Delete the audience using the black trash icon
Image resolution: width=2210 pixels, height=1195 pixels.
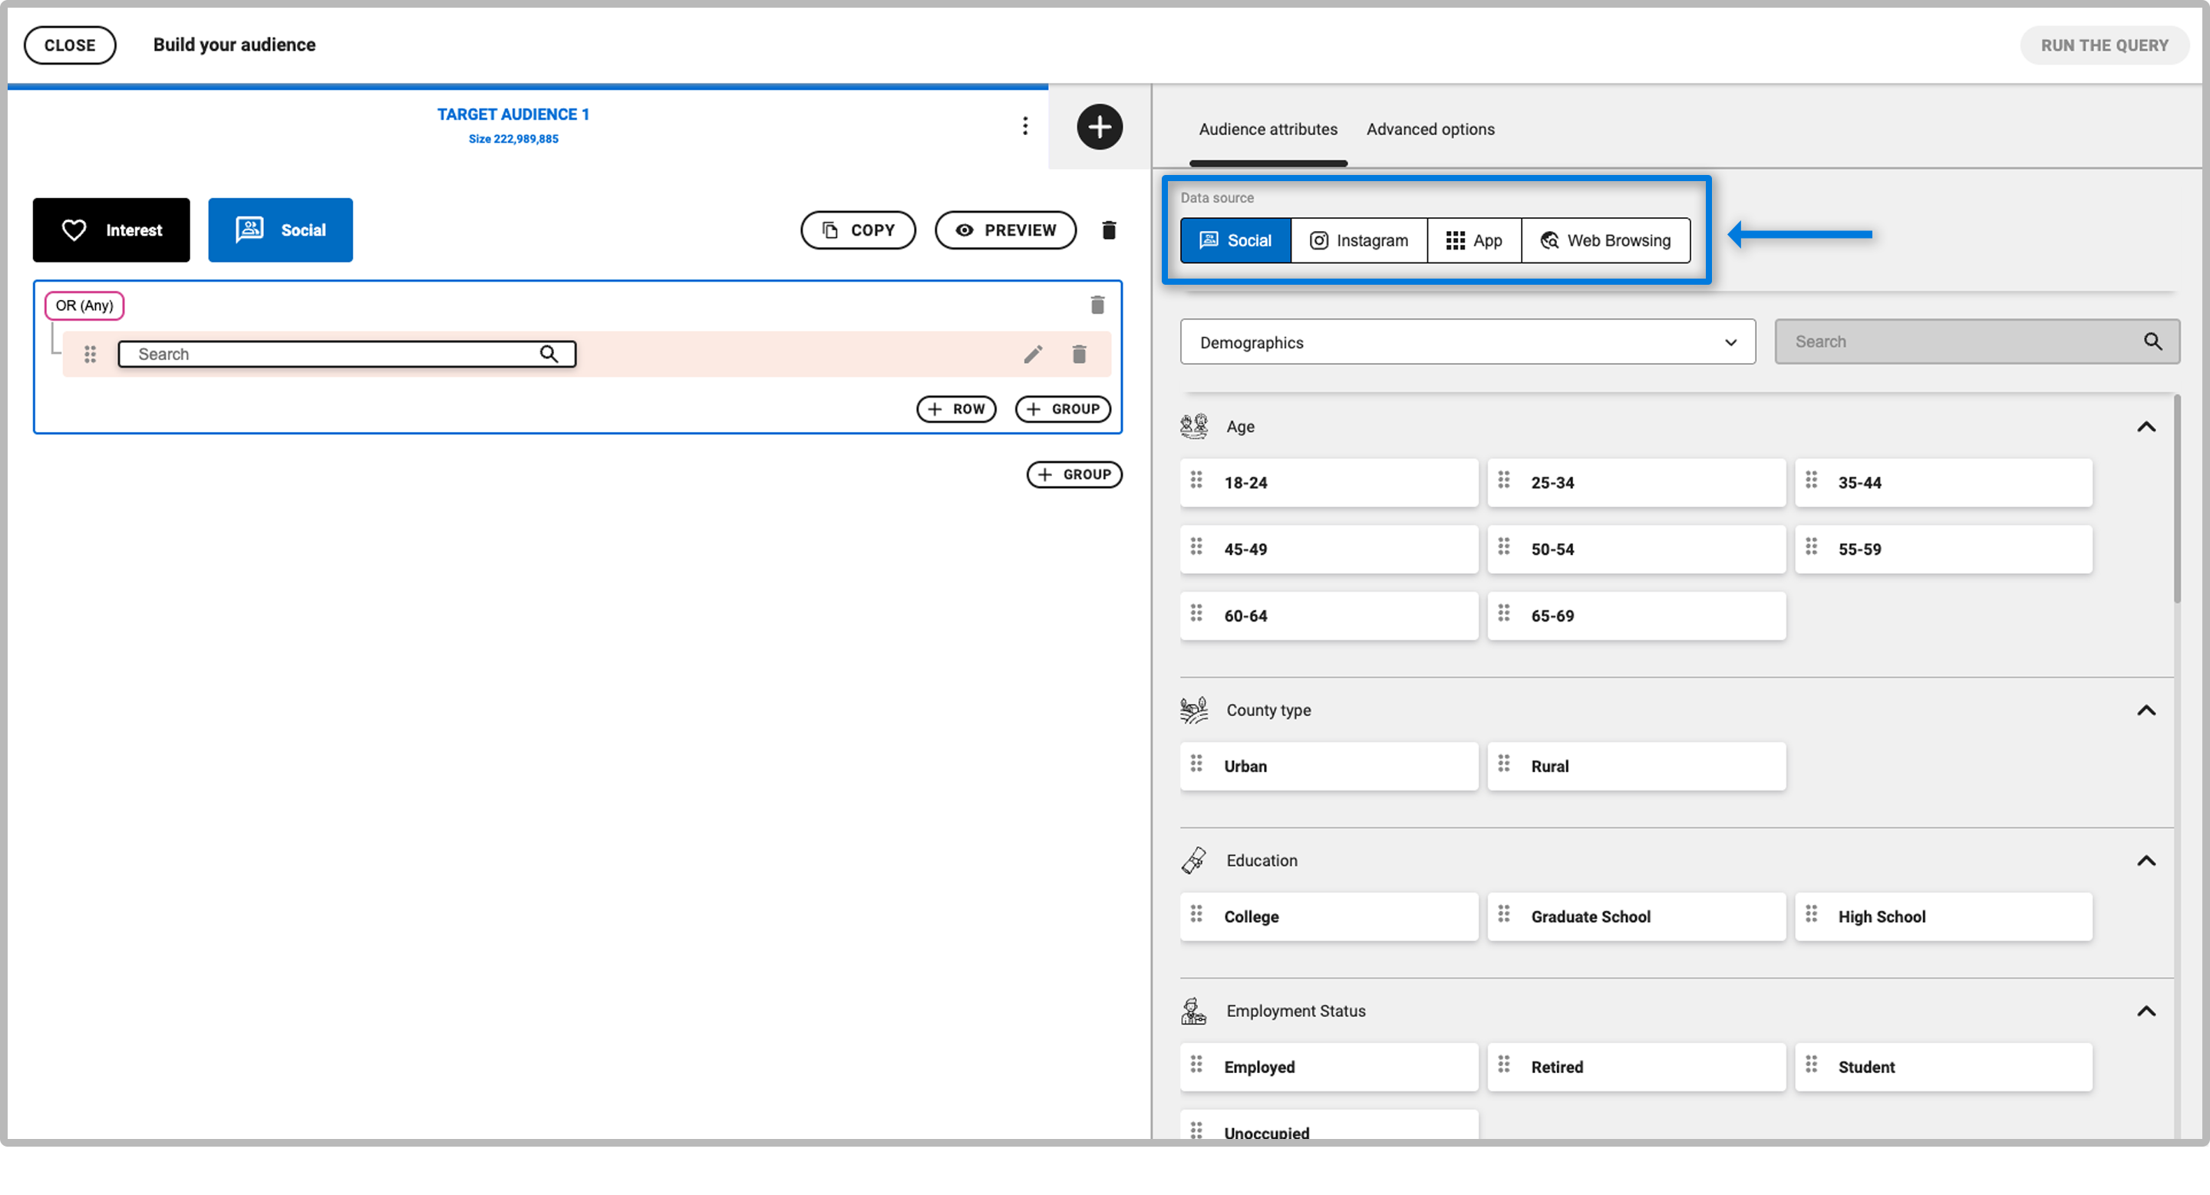tap(1108, 230)
